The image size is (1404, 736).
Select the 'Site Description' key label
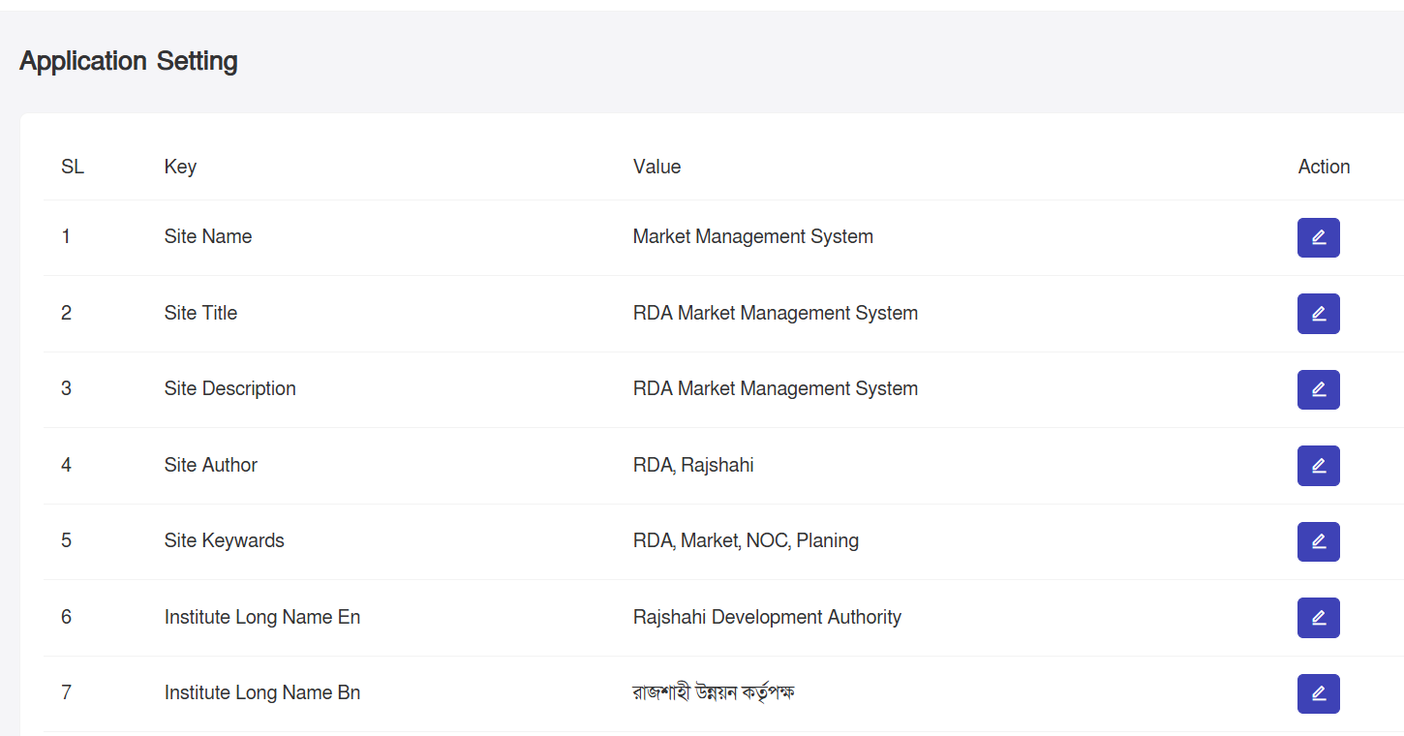click(230, 388)
